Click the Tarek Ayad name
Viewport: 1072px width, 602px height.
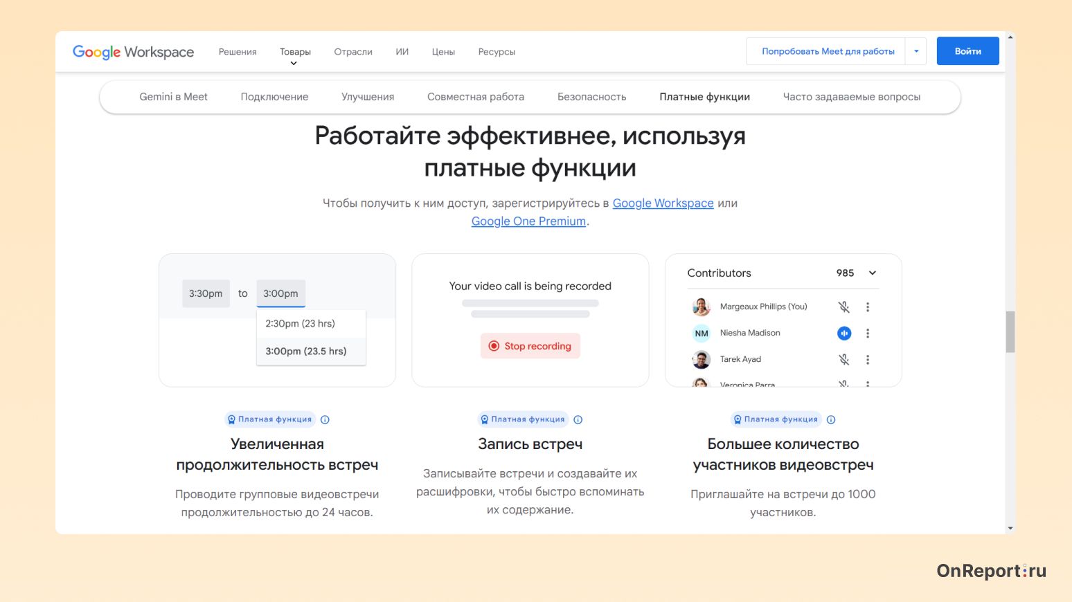[x=740, y=359]
